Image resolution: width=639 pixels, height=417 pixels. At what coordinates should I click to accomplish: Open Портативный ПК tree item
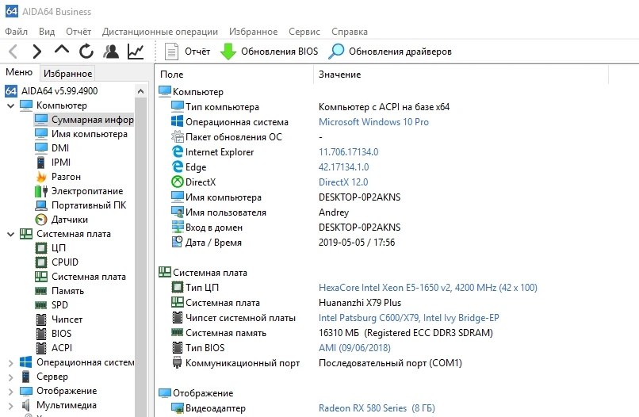coord(81,205)
